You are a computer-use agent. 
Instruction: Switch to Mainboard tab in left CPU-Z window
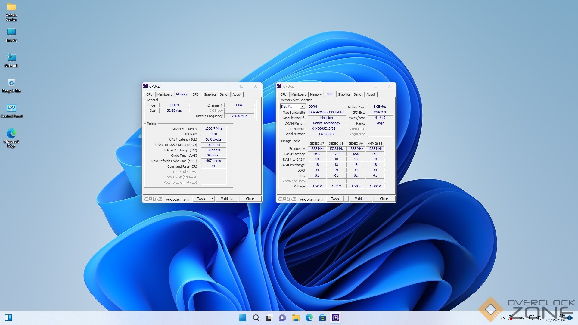click(x=165, y=94)
